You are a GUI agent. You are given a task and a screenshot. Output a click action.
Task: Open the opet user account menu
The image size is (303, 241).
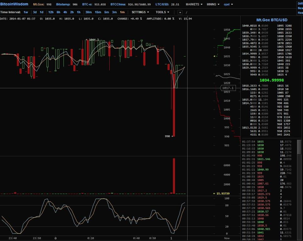[x=228, y=4]
